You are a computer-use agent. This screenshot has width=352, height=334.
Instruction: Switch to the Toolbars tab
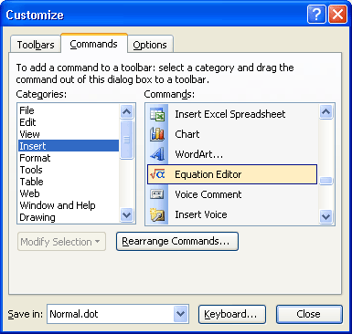36,45
